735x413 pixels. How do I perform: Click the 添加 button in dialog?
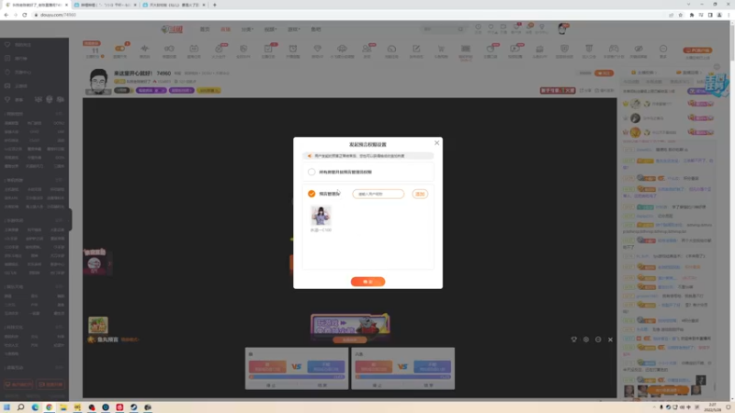click(x=420, y=194)
